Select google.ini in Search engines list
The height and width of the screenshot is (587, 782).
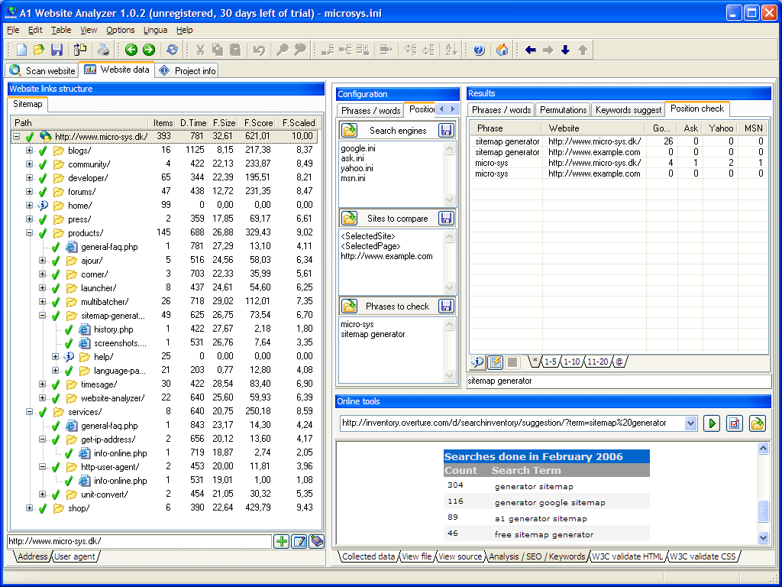pyautogui.click(x=358, y=148)
